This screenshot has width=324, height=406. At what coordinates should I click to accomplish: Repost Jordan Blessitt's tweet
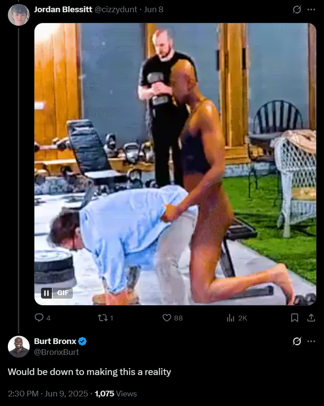pyautogui.click(x=102, y=318)
